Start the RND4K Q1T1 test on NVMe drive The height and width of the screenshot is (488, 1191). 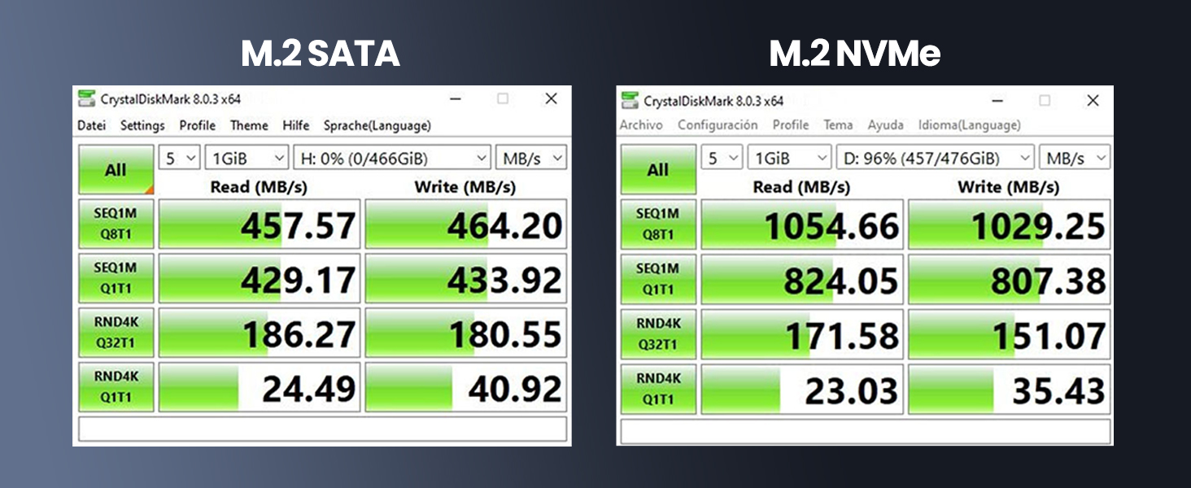point(657,387)
